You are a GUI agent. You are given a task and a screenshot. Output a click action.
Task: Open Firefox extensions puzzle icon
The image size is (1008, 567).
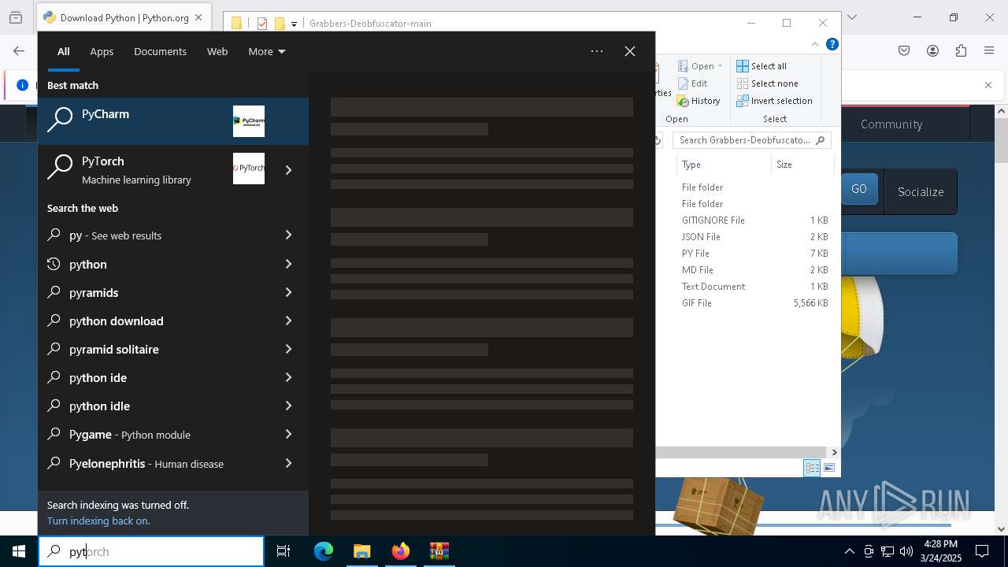pos(961,50)
